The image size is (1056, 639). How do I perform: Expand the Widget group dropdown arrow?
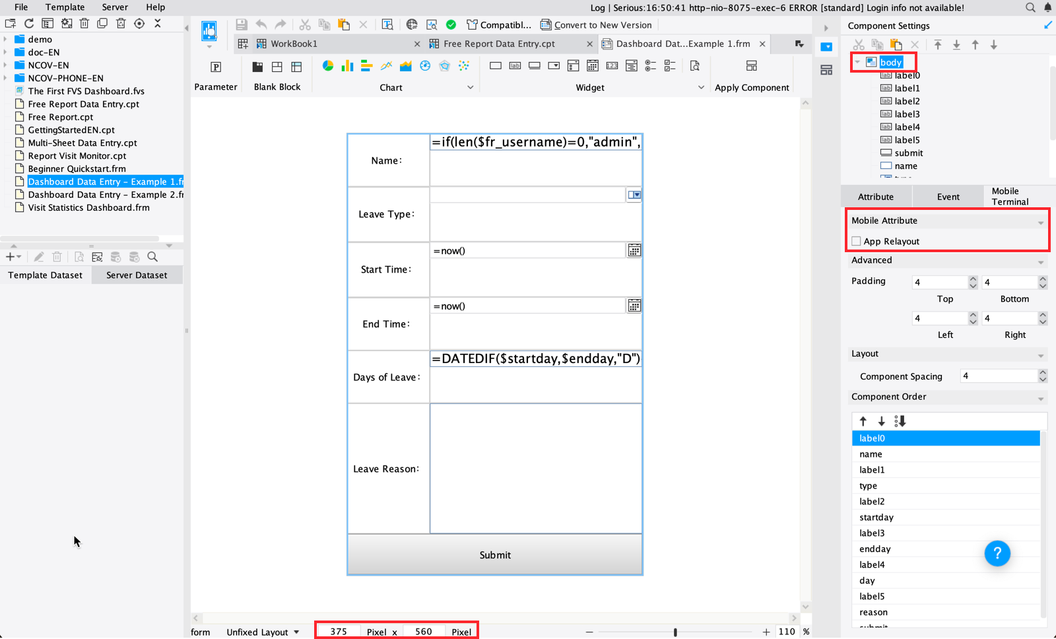[701, 87]
